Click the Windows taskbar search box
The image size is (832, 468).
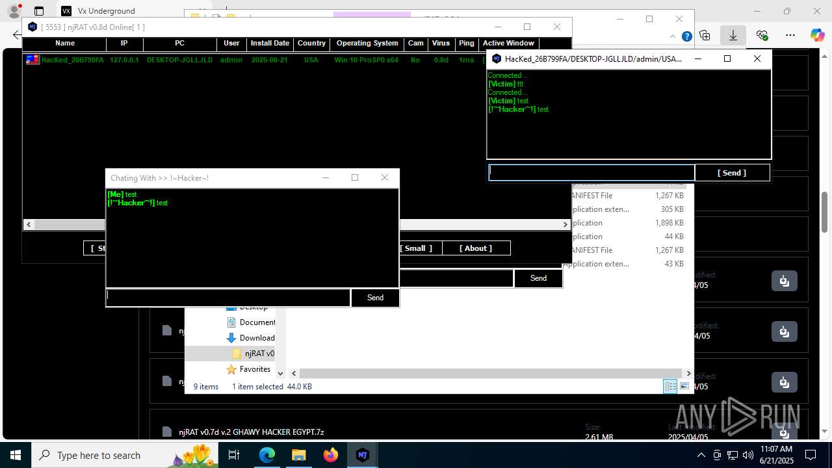coord(124,455)
